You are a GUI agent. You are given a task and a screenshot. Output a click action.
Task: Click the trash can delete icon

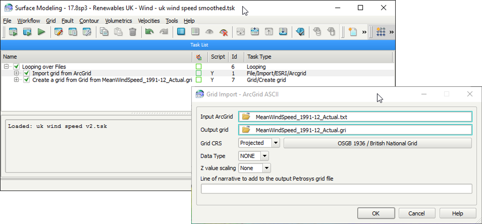(132, 32)
